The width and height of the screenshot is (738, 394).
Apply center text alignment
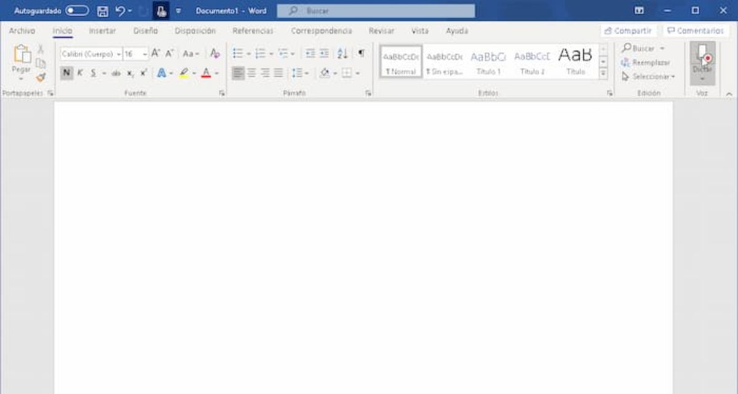coord(251,73)
